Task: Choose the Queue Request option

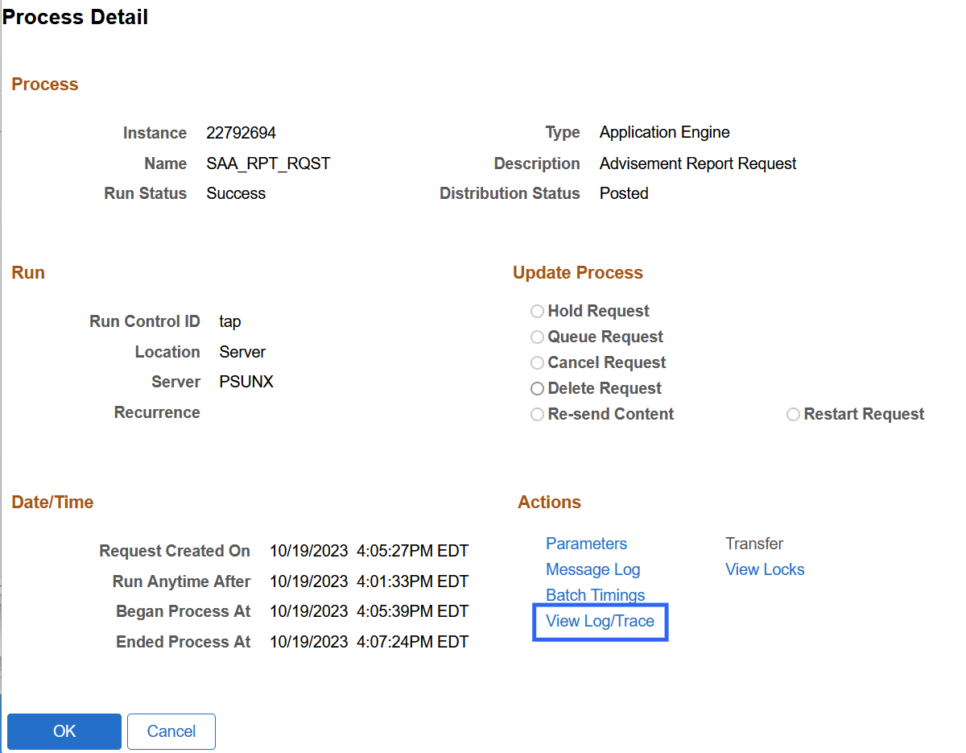Action: [x=537, y=337]
